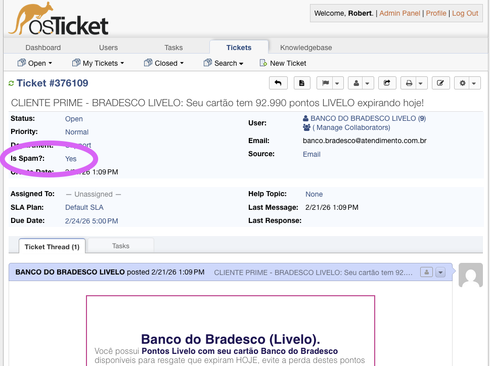This screenshot has height=366, width=490.
Task: Expand the arrow next to the assign person icon
Action: click(368, 83)
